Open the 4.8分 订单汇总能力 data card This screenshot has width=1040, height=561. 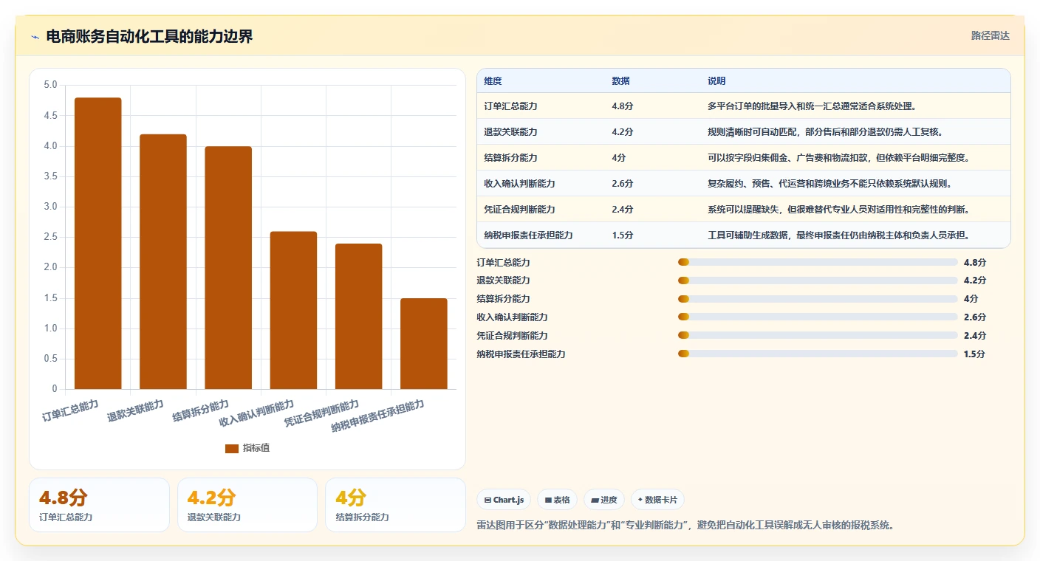point(99,505)
